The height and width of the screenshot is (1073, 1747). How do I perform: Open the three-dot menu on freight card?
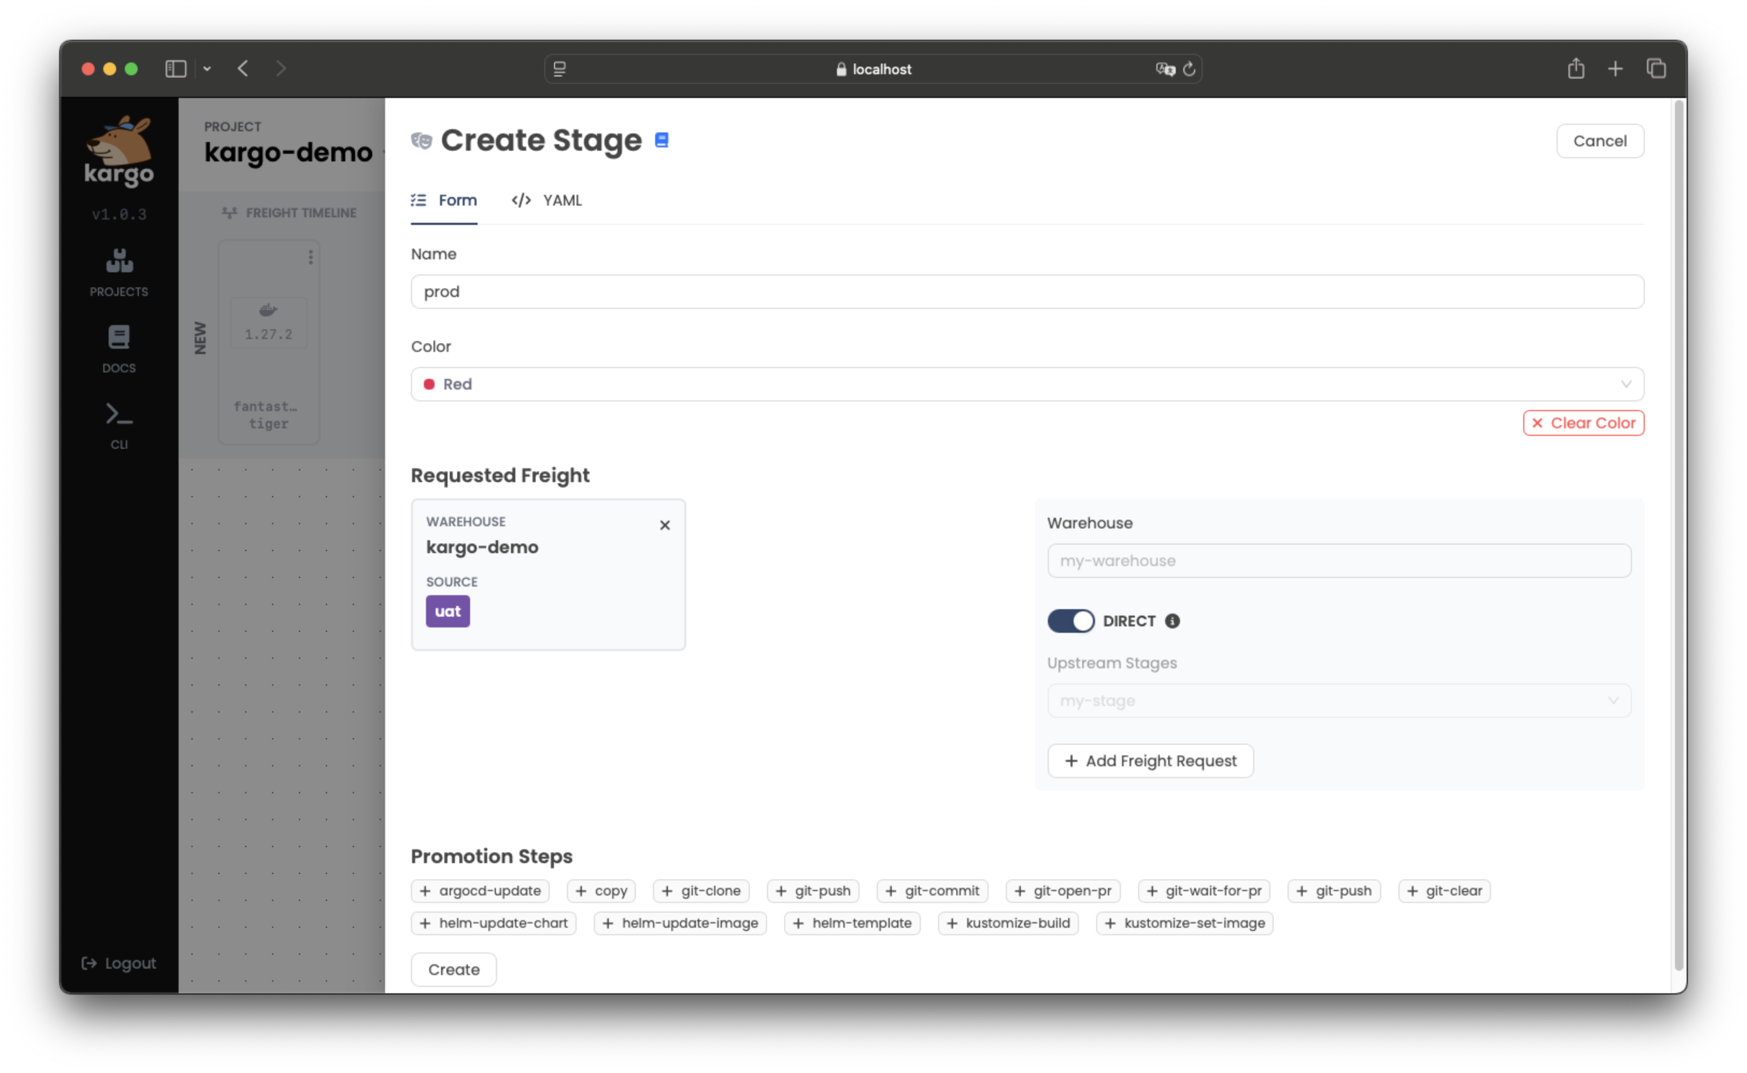[311, 257]
